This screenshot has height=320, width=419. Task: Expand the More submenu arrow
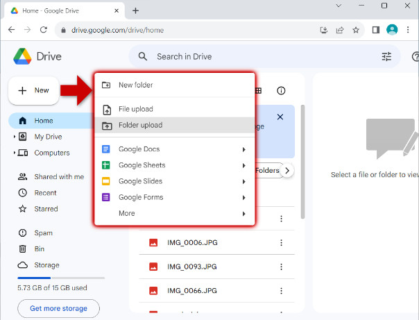point(243,214)
